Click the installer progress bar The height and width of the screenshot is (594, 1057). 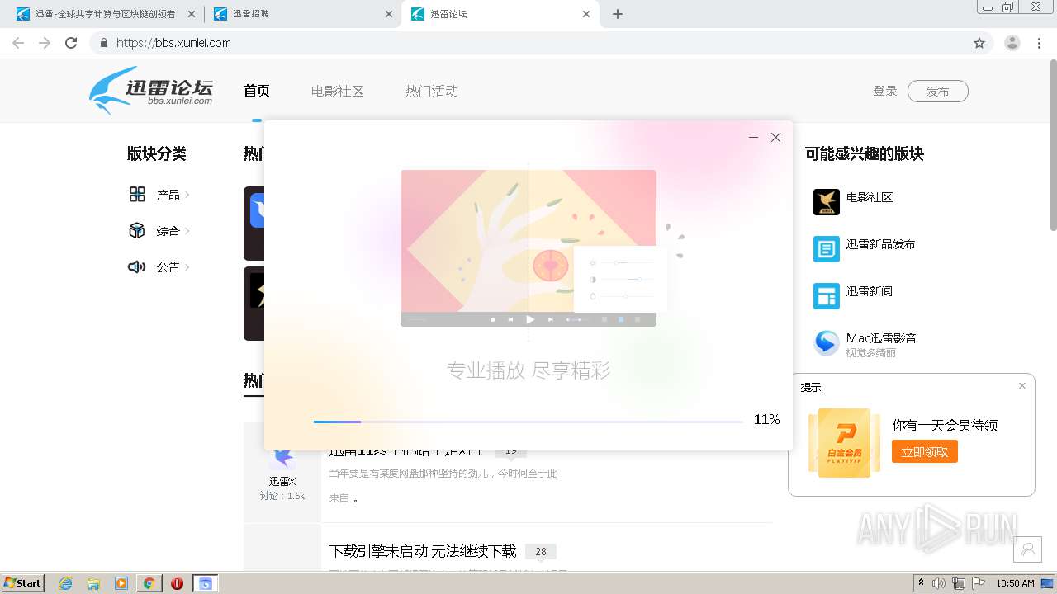pos(528,422)
